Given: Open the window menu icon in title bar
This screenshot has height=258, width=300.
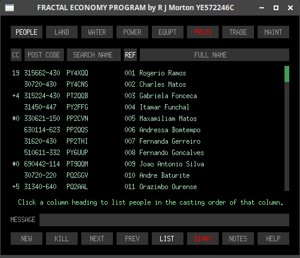Looking at the screenshot, I should click(10, 8).
